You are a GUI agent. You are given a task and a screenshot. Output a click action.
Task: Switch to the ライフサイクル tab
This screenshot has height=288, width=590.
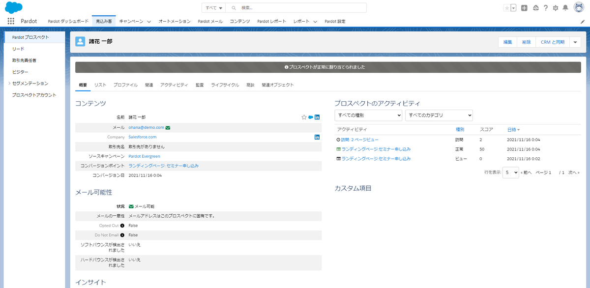225,85
